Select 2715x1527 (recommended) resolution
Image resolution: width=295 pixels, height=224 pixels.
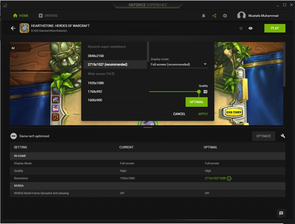(115, 64)
